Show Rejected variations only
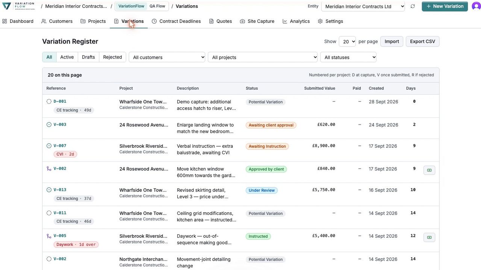Viewport: 481px width, 270px height. click(x=112, y=57)
